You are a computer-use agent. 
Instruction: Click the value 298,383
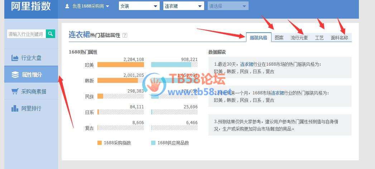[136, 91]
